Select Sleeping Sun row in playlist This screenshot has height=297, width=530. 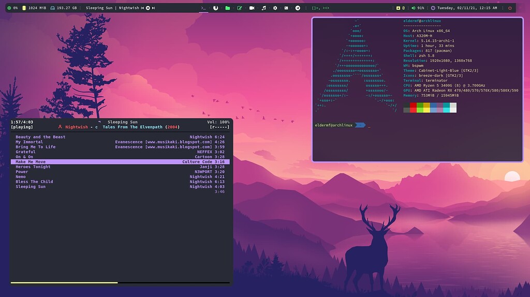click(120, 186)
